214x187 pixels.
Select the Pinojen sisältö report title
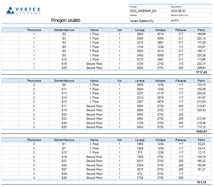[x=66, y=20]
